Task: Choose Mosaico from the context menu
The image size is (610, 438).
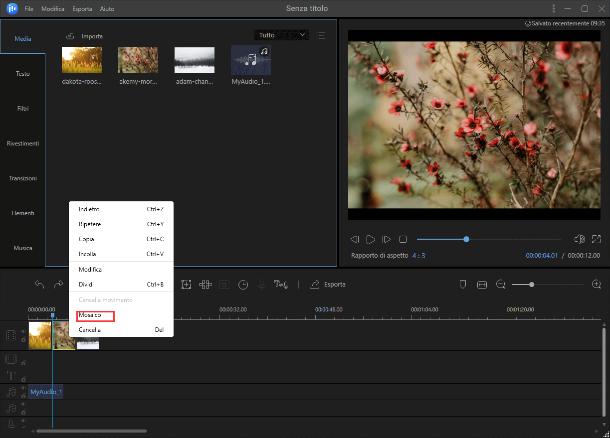Action: 90,315
